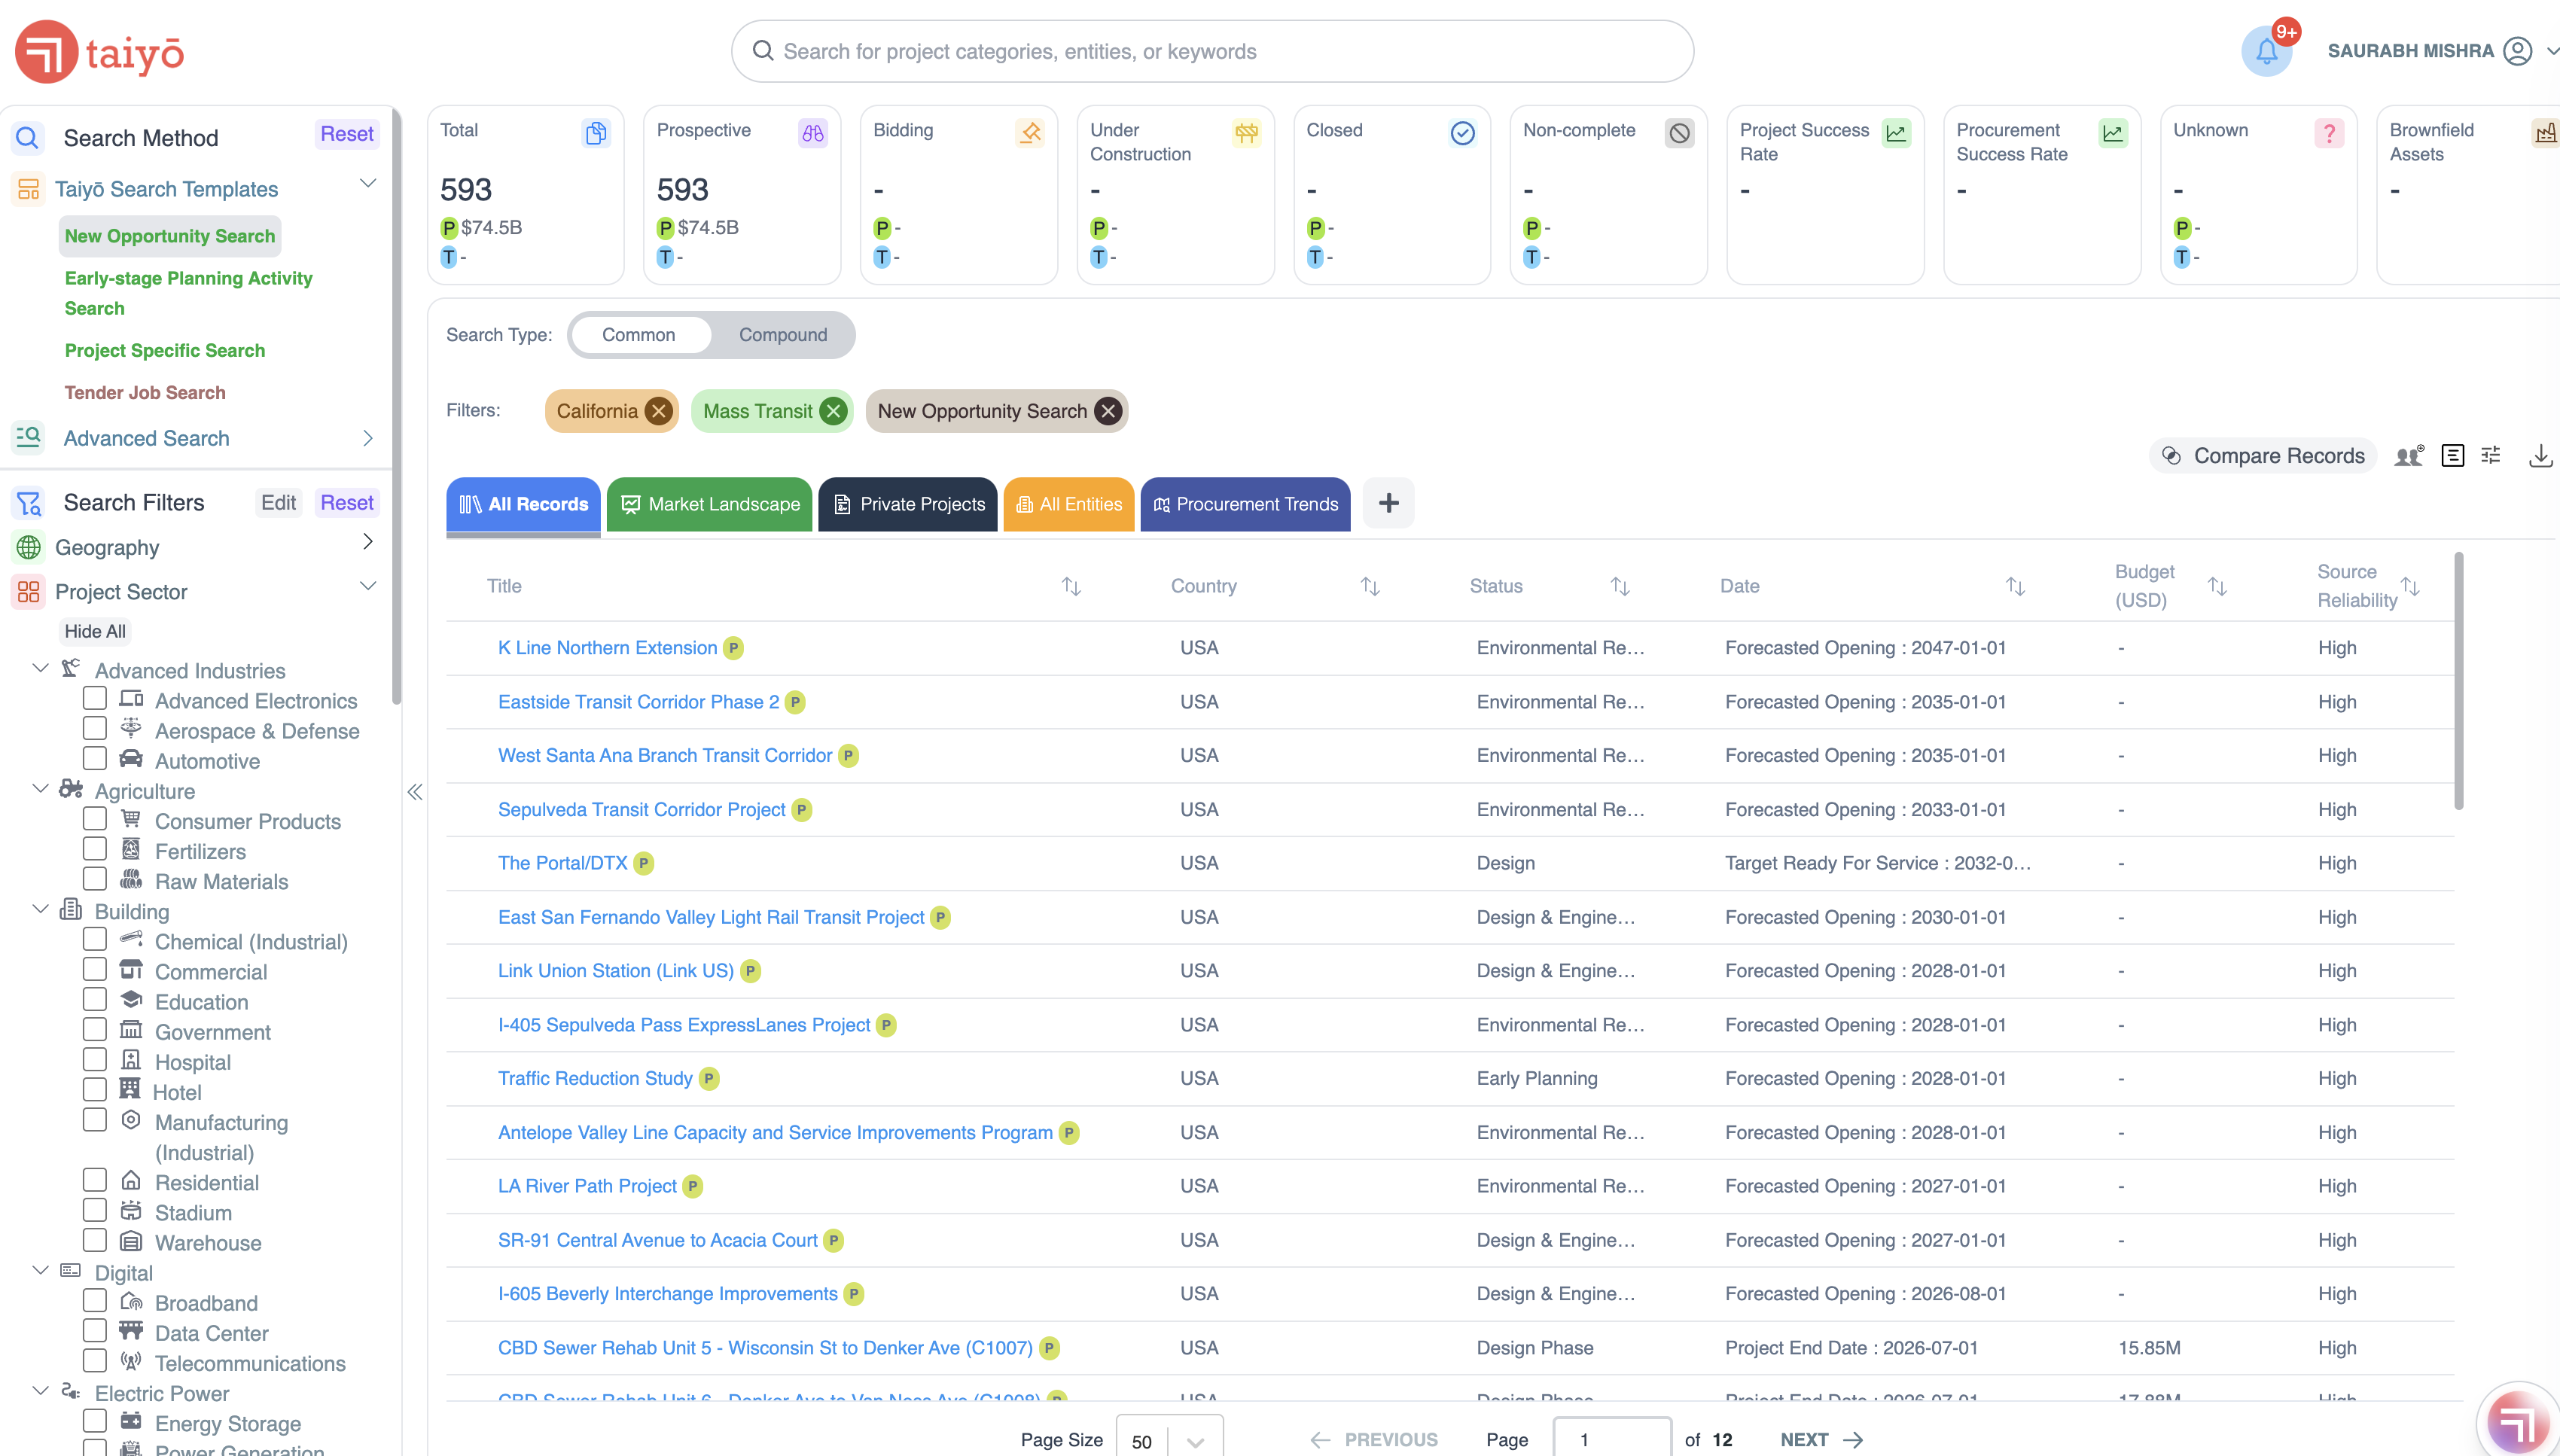Remove the Mass Transit filter chip

pyautogui.click(x=833, y=411)
